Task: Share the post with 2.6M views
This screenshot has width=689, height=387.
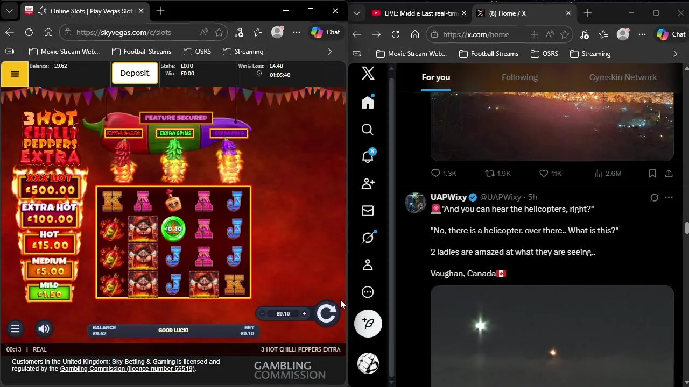Action: [x=669, y=173]
